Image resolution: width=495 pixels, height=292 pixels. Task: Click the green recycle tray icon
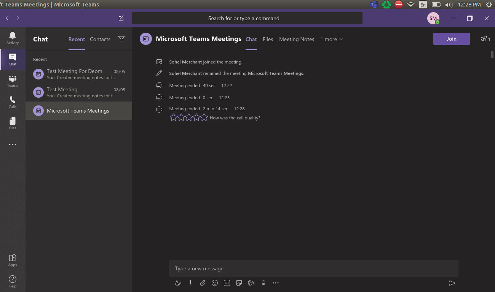(x=386, y=5)
